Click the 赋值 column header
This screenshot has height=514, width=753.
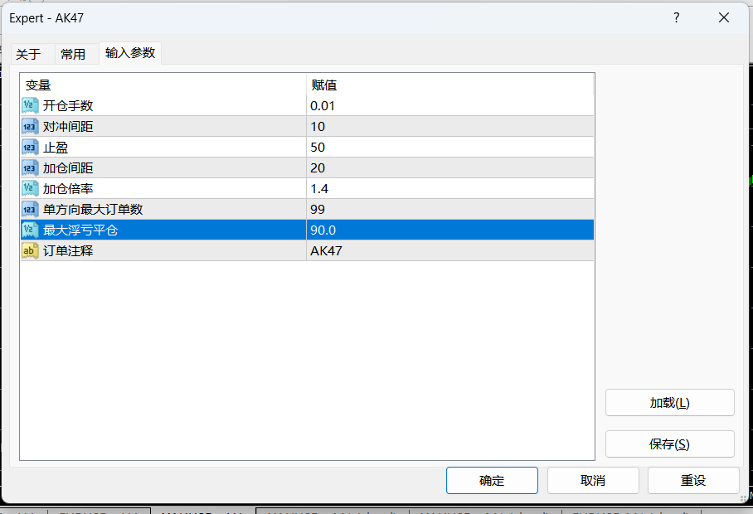tap(450, 85)
